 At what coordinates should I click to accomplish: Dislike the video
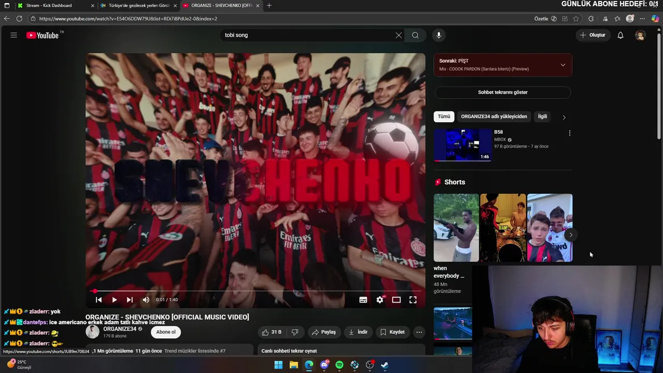tap(295, 332)
